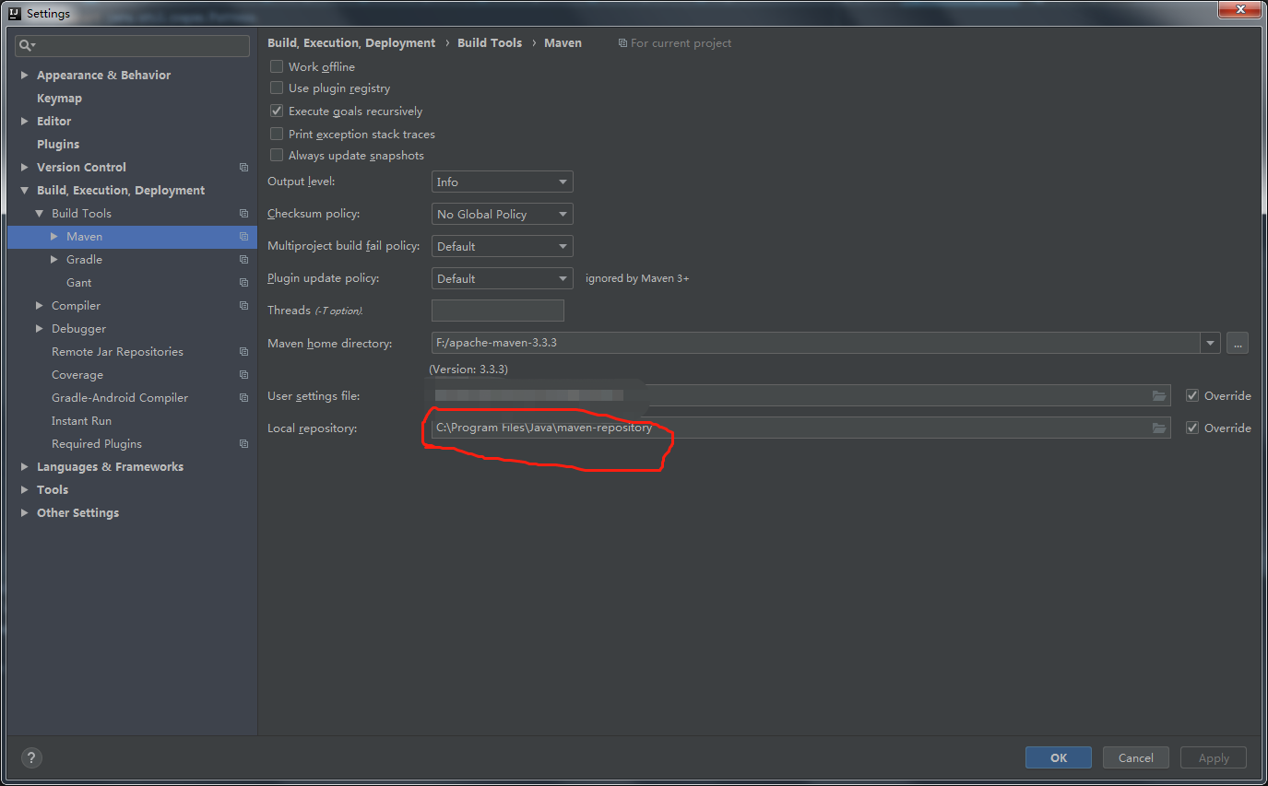Click the Local repository path field
Viewport: 1268px width, 786px height.
point(801,428)
